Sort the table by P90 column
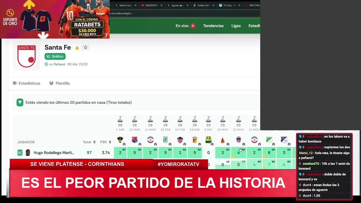This screenshot has height=203, width=361. (106, 142)
